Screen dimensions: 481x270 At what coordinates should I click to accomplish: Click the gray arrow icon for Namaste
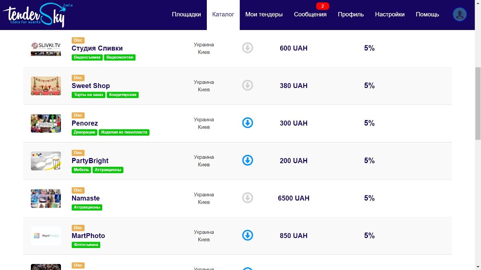248,198
